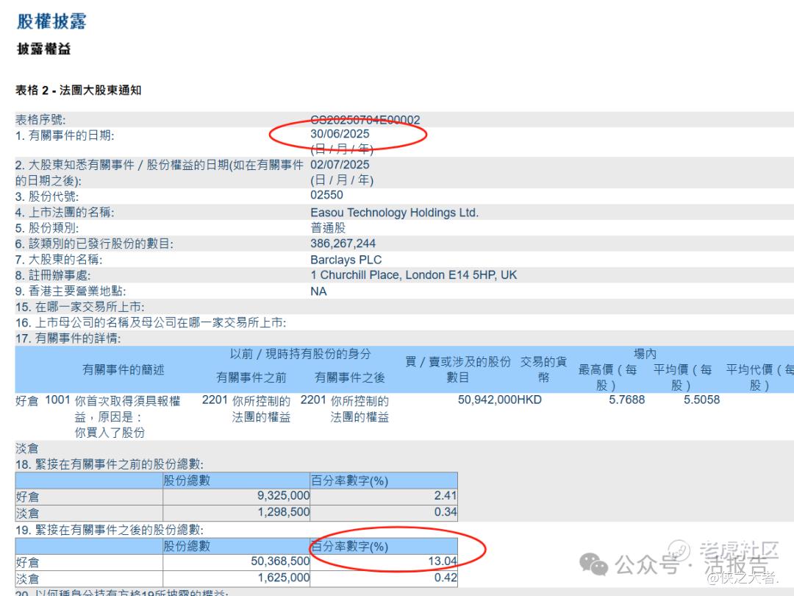The image size is (794, 596).
Task: Select Easou Technology Holdings Ltd. name
Action: (395, 213)
